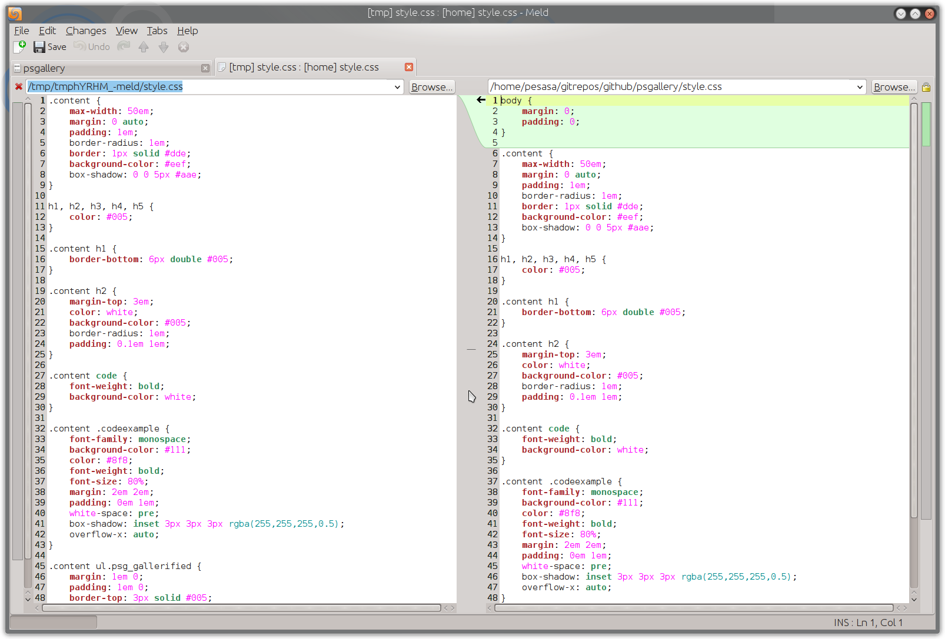Open the right file path dropdown
The image size is (945, 639).
point(860,87)
